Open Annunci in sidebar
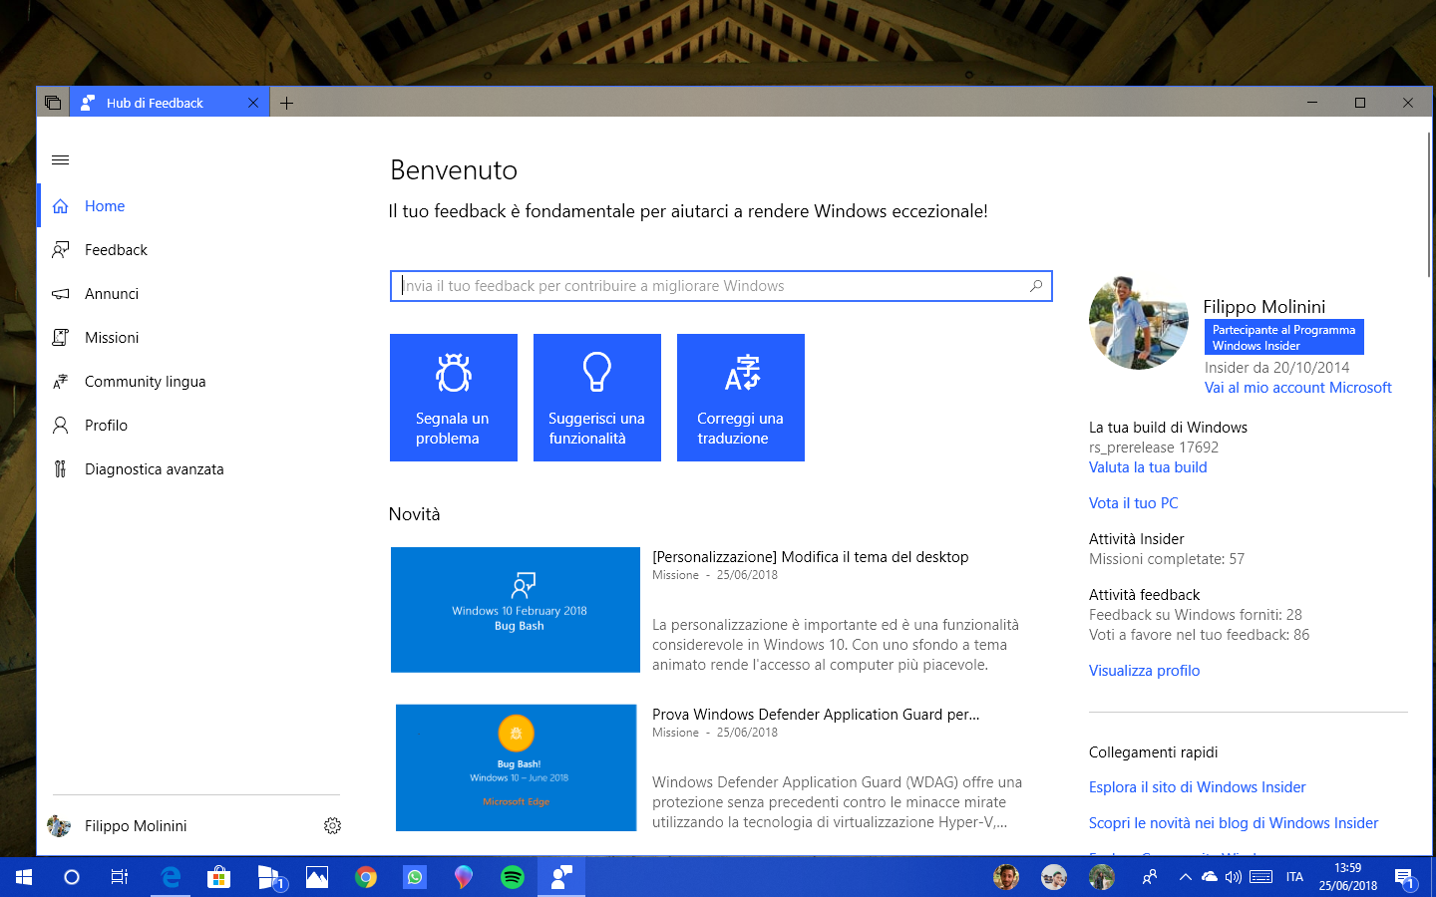 pos(189,293)
